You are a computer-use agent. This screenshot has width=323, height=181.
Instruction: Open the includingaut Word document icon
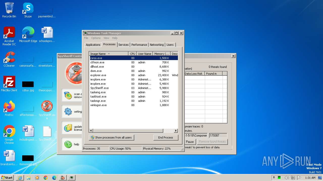click(28, 133)
